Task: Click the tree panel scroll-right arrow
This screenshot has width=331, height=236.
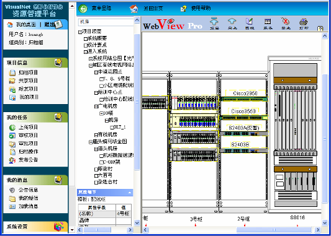Action: [130, 230]
